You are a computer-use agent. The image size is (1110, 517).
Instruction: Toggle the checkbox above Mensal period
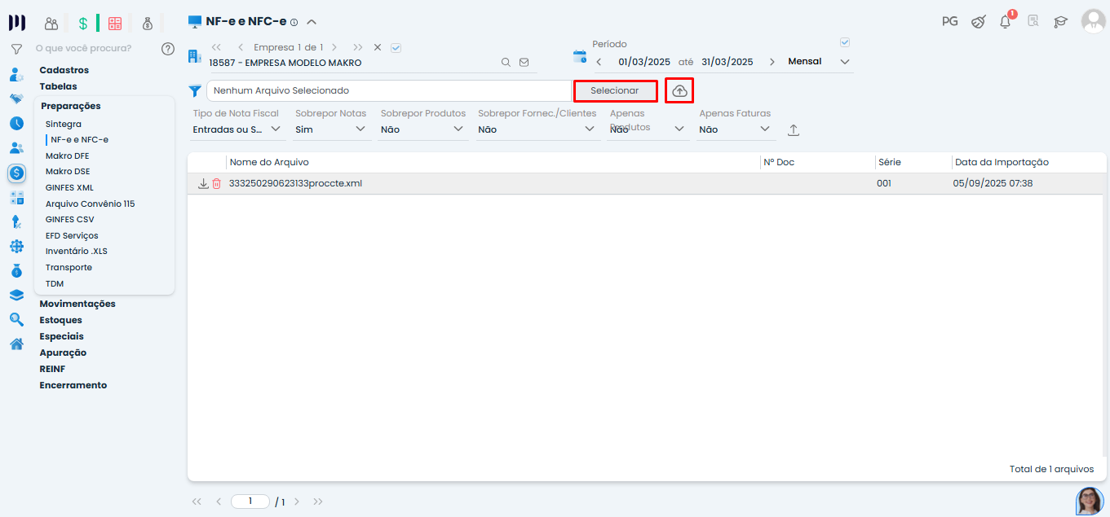(845, 43)
